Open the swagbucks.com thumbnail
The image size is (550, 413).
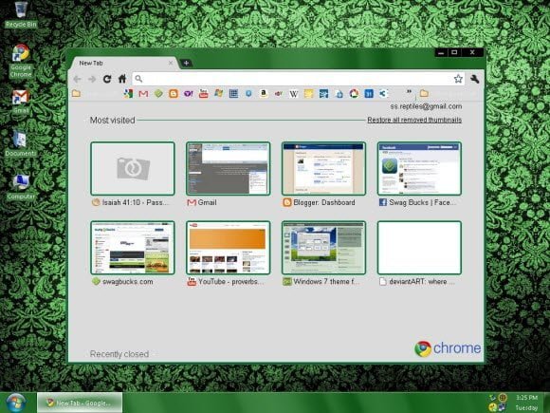[133, 248]
